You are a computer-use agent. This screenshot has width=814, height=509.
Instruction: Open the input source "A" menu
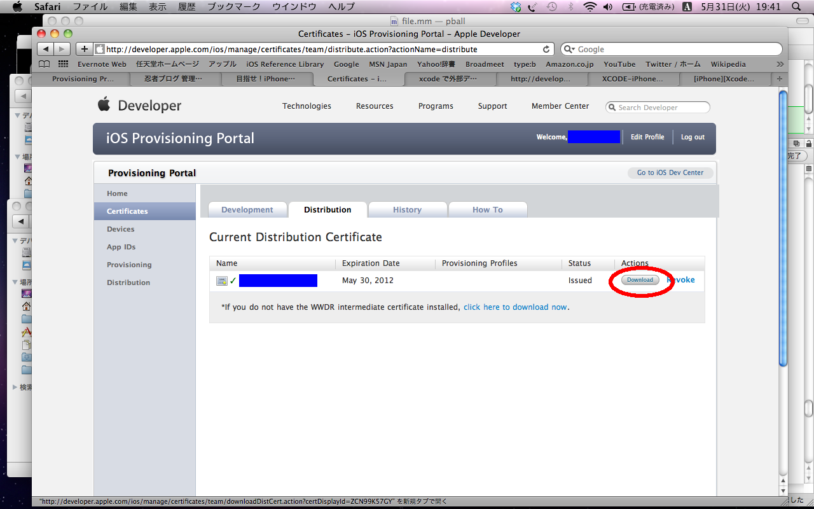[687, 6]
